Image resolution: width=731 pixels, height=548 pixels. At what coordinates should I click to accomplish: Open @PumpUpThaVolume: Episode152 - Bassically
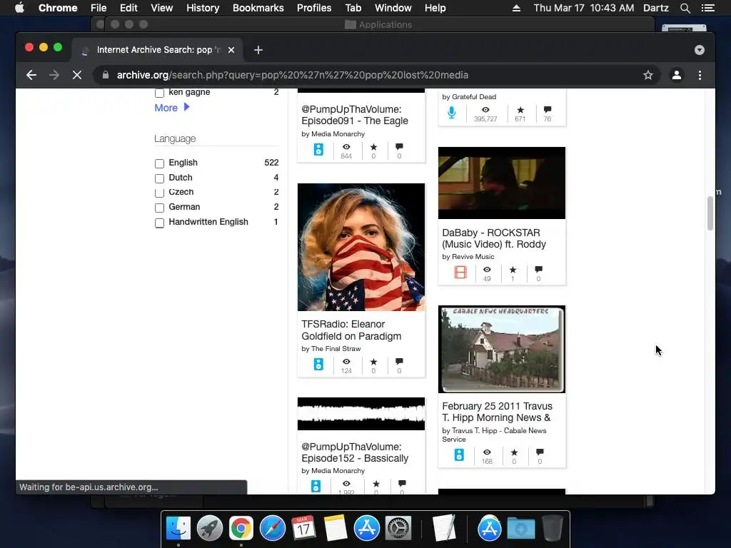(354, 452)
